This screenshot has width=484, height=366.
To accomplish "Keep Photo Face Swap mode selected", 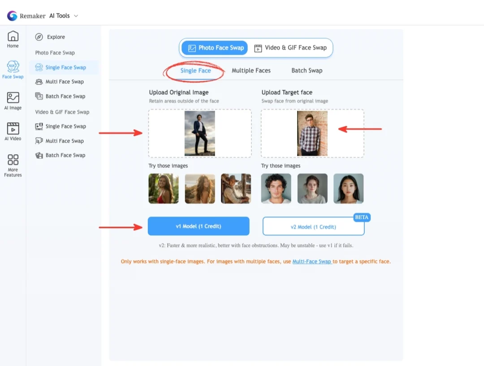I will 214,47.
